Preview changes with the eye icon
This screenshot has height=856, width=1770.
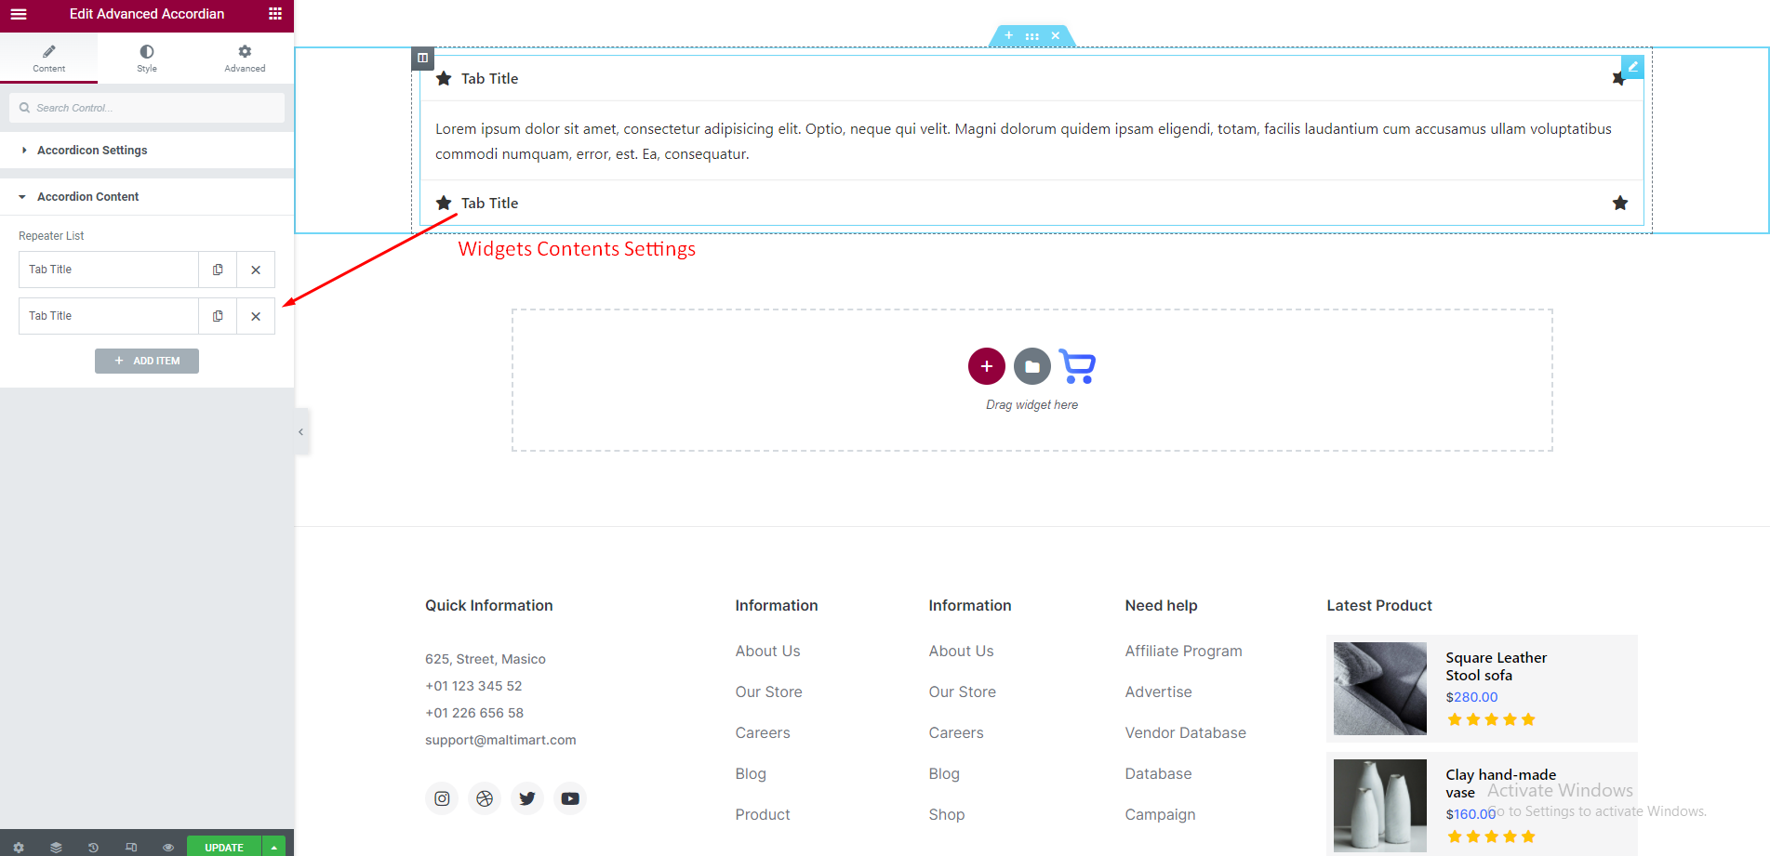pos(168,847)
